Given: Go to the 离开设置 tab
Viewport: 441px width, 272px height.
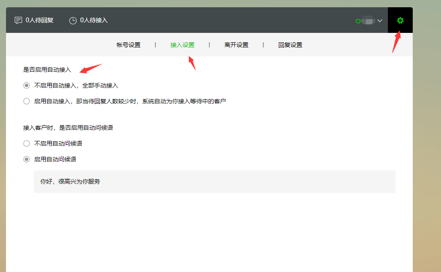Looking at the screenshot, I should point(236,45).
